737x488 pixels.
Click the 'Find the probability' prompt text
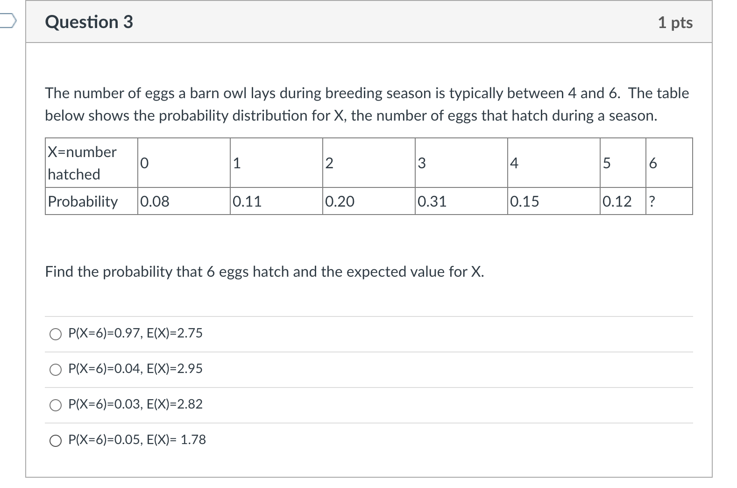click(264, 272)
